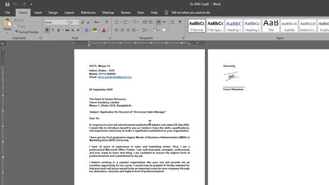Click the Borders icon
The width and height of the screenshot is (329, 185).
coord(164,30)
